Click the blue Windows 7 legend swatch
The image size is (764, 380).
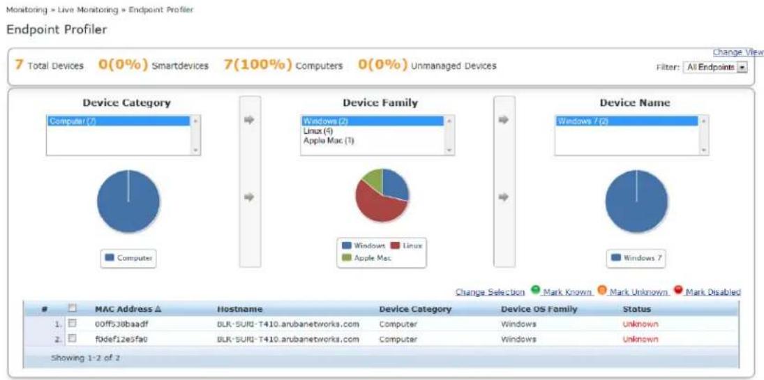coord(615,258)
